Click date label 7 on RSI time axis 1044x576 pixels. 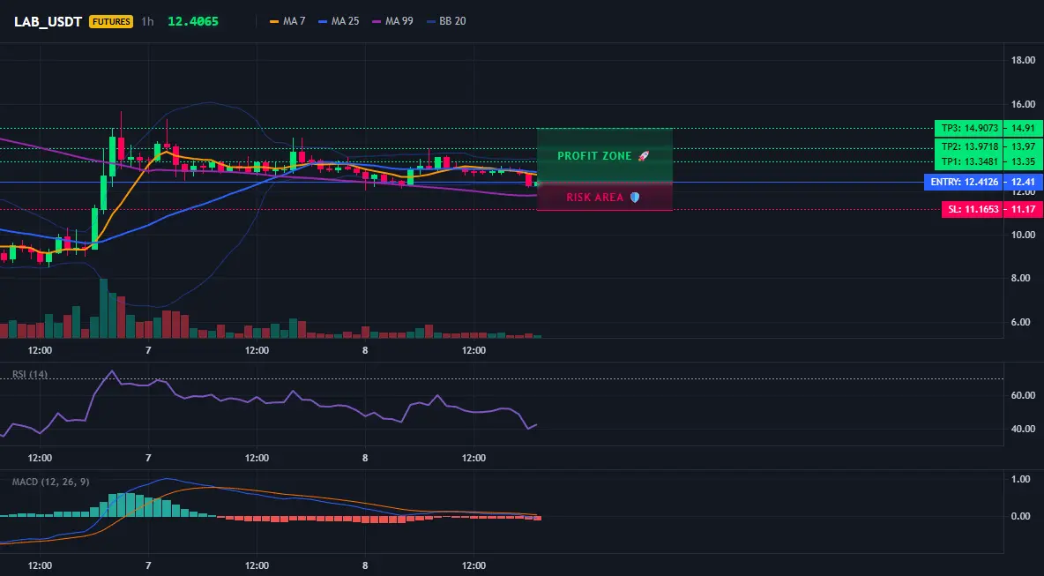coord(148,458)
